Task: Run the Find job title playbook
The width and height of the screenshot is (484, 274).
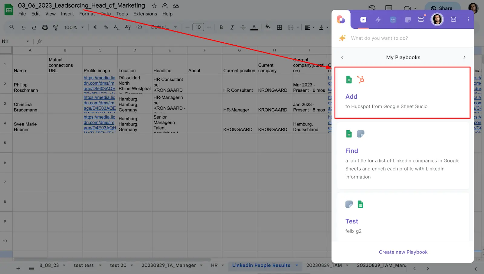Action: [403, 155]
